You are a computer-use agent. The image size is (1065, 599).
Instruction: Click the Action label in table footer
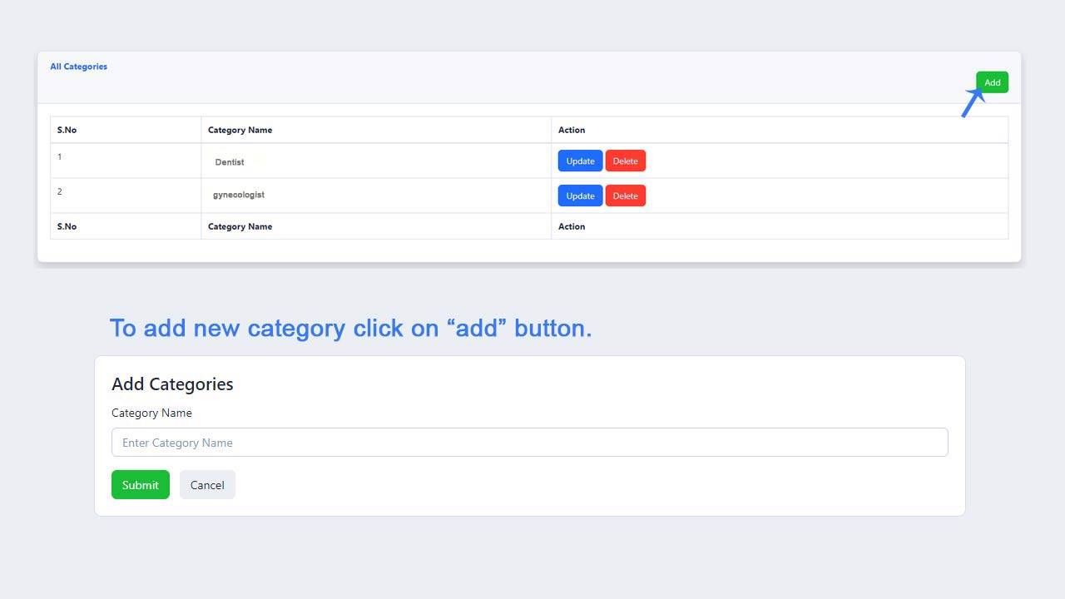[x=572, y=226]
